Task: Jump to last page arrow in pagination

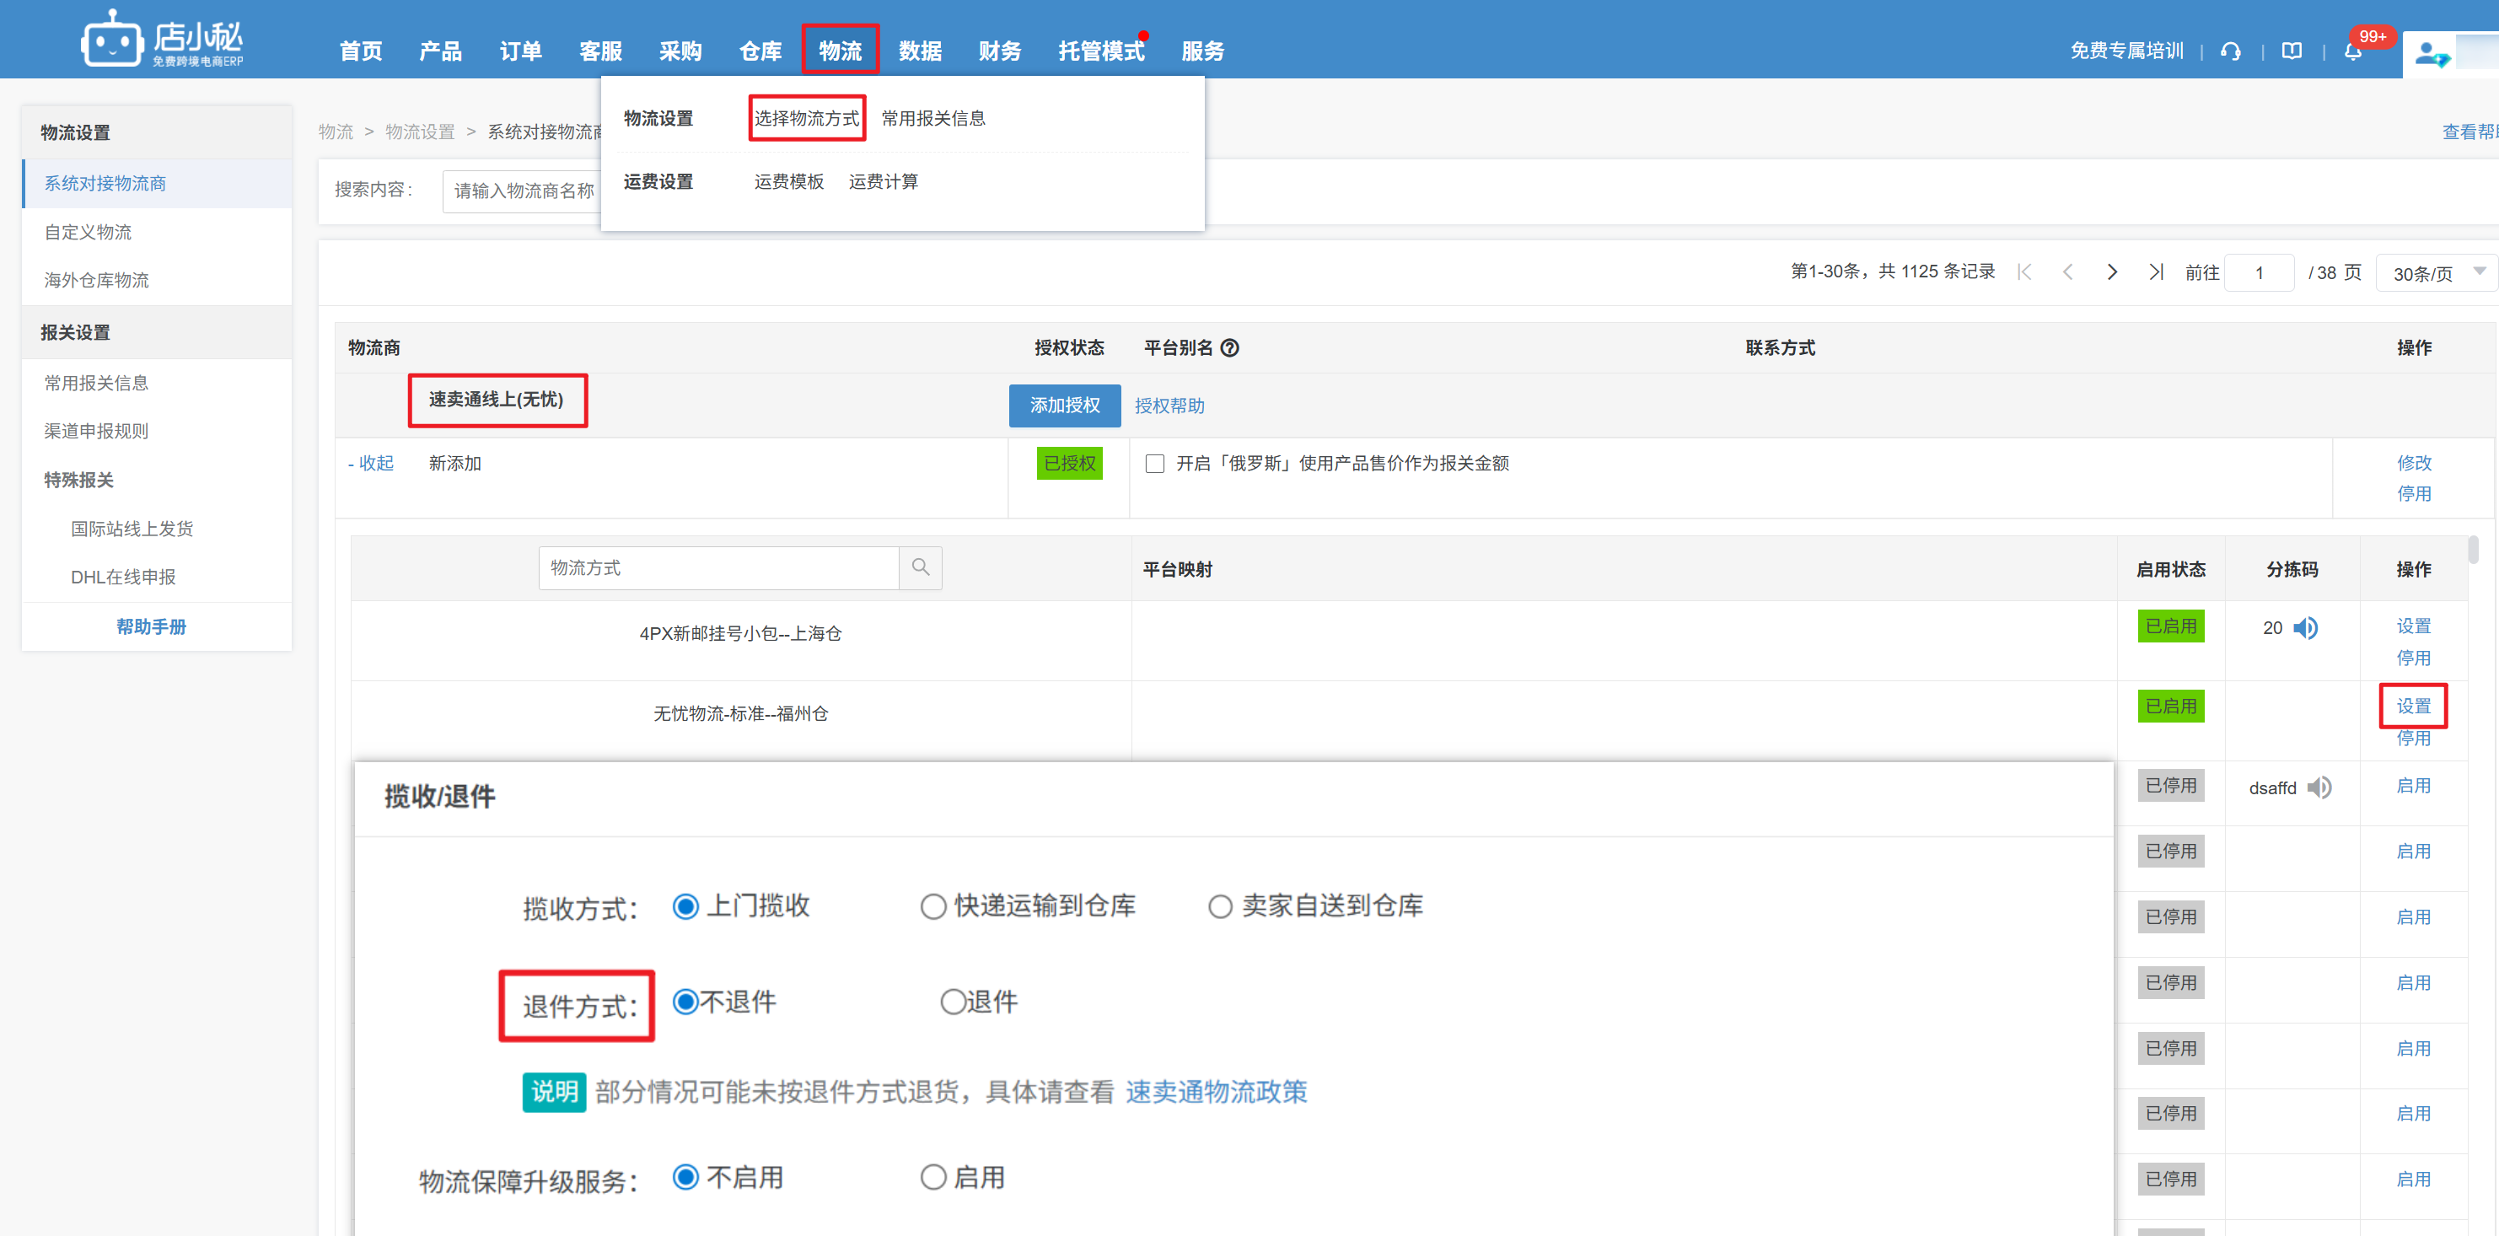Action: (2156, 272)
